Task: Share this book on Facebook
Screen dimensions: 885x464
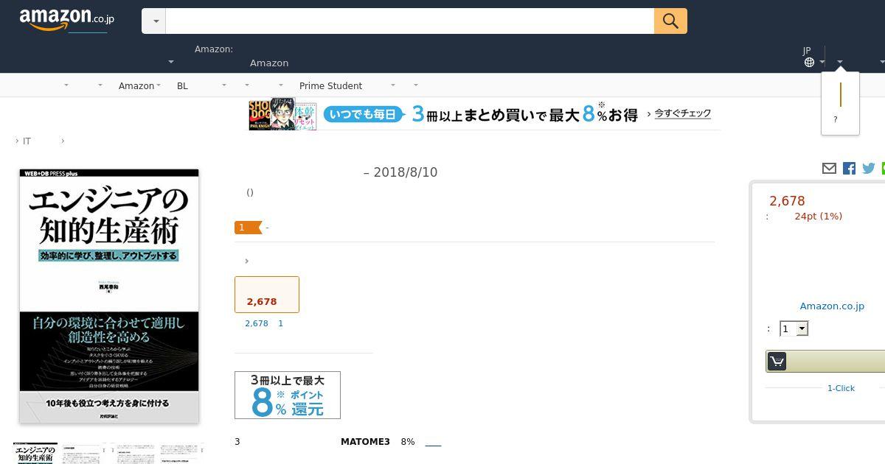Action: [849, 169]
